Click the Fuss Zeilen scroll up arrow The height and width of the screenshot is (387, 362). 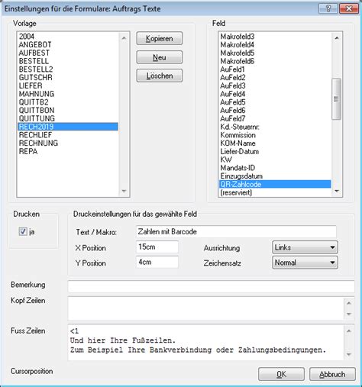[x=349, y=331]
